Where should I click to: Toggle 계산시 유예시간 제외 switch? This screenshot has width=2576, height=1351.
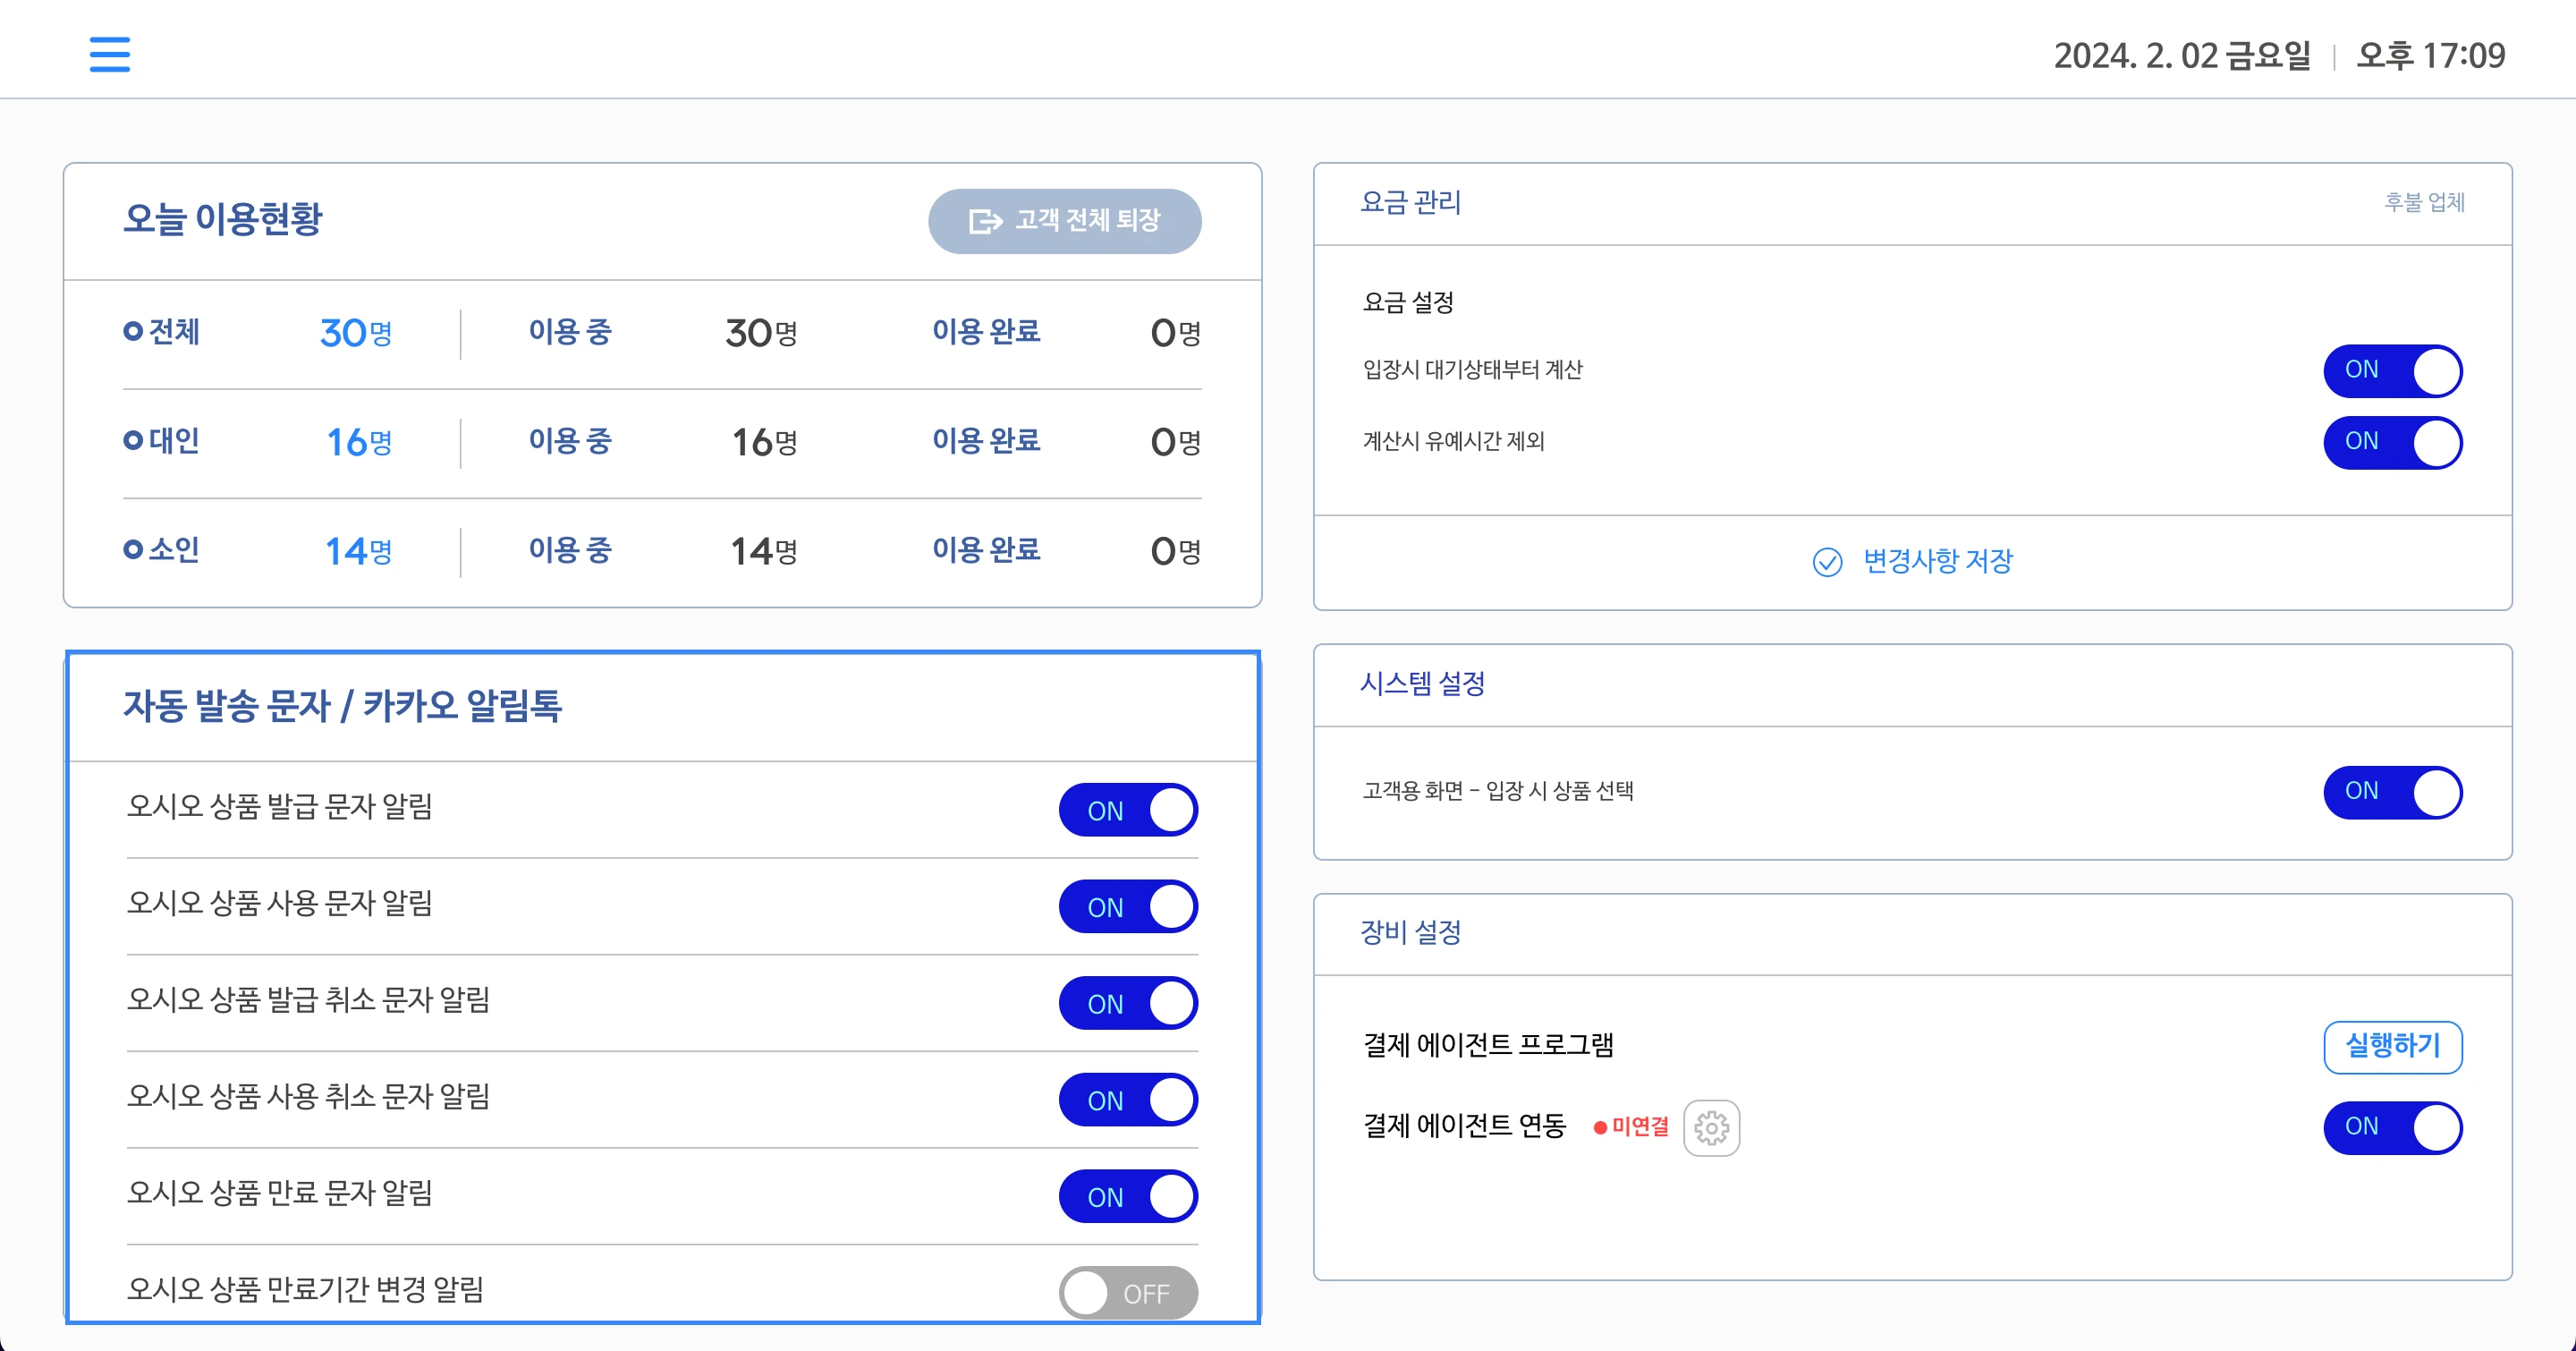point(2392,442)
